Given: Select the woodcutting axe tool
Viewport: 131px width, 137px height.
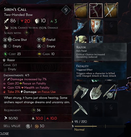Looking at the screenshot, I should click(x=81, y=92).
